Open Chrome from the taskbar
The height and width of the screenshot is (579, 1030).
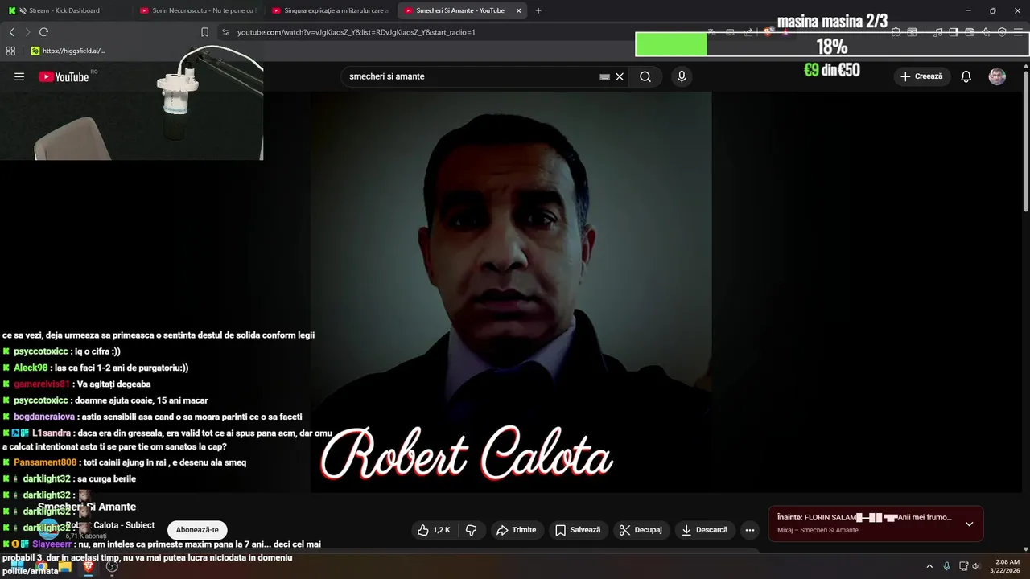tap(40, 566)
